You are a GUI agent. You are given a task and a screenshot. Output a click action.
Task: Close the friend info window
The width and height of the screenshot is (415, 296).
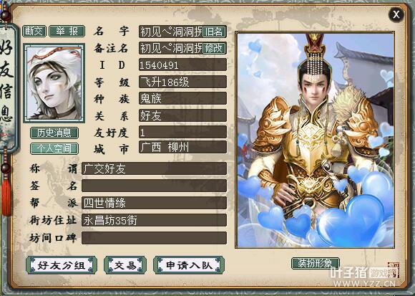coord(396,14)
